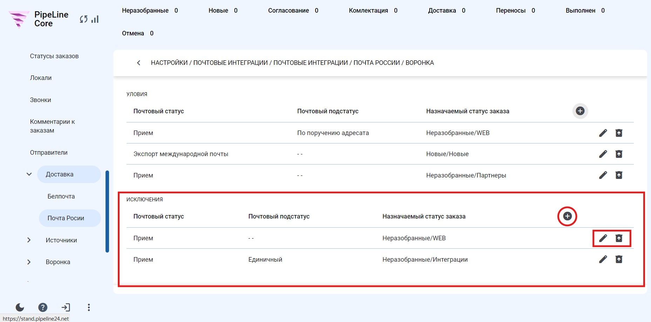Viewport: 651px width, 322px height.
Task: Open the Выполнен status counter
Action: pyautogui.click(x=585, y=11)
